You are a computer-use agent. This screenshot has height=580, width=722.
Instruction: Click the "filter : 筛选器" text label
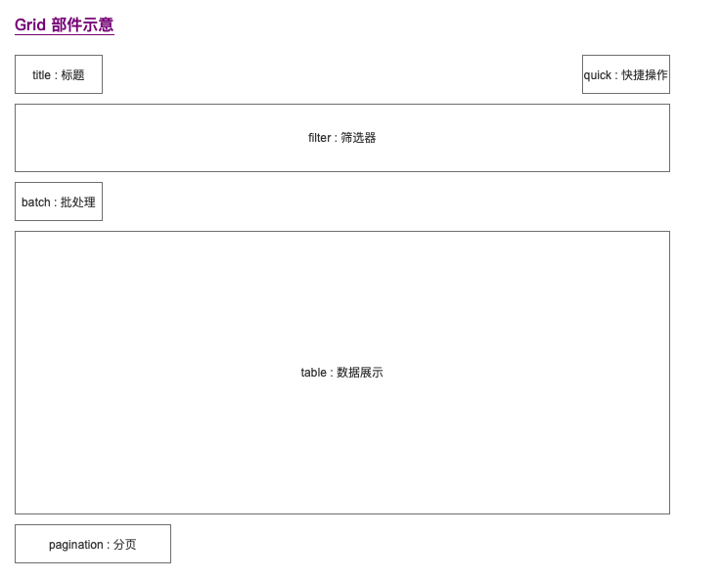pyautogui.click(x=341, y=138)
